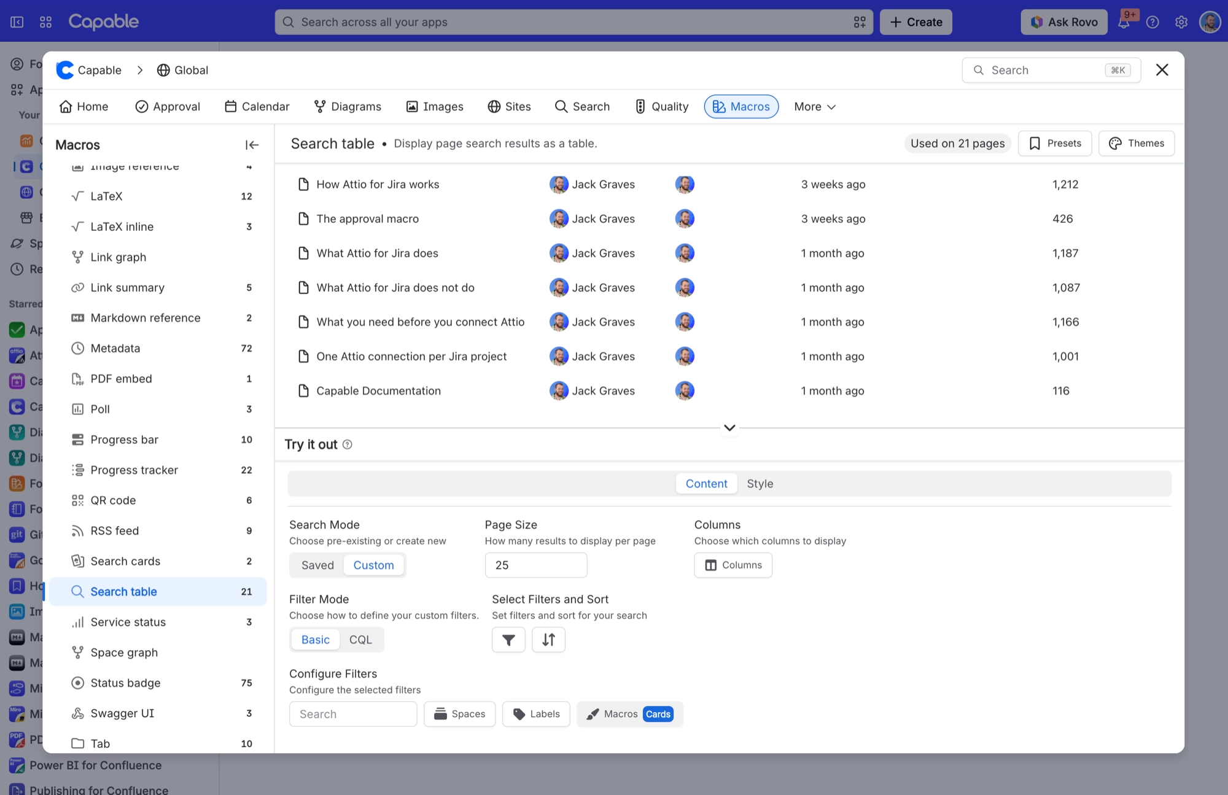The image size is (1228, 795).
Task: Open the sort order arrows icon
Action: point(548,640)
